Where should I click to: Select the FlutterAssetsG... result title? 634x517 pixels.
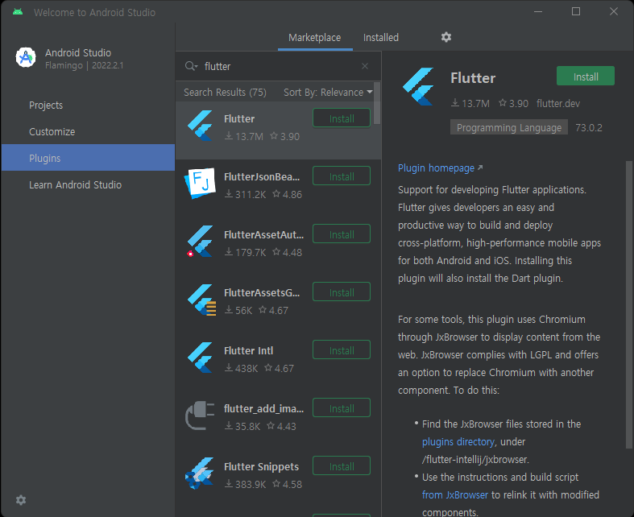(262, 292)
